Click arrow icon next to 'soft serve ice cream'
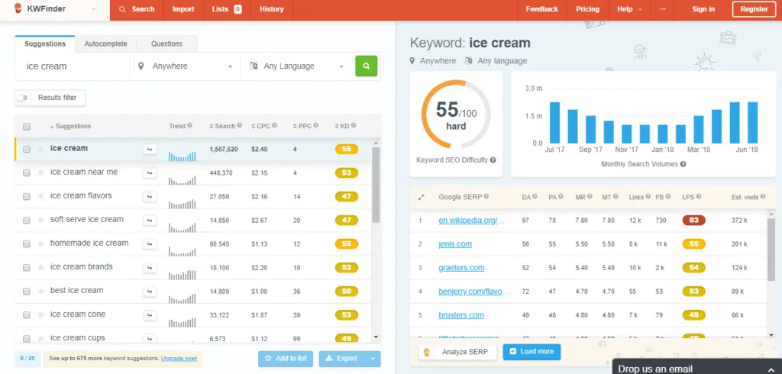Viewport: 782px width, 374px height. click(149, 221)
